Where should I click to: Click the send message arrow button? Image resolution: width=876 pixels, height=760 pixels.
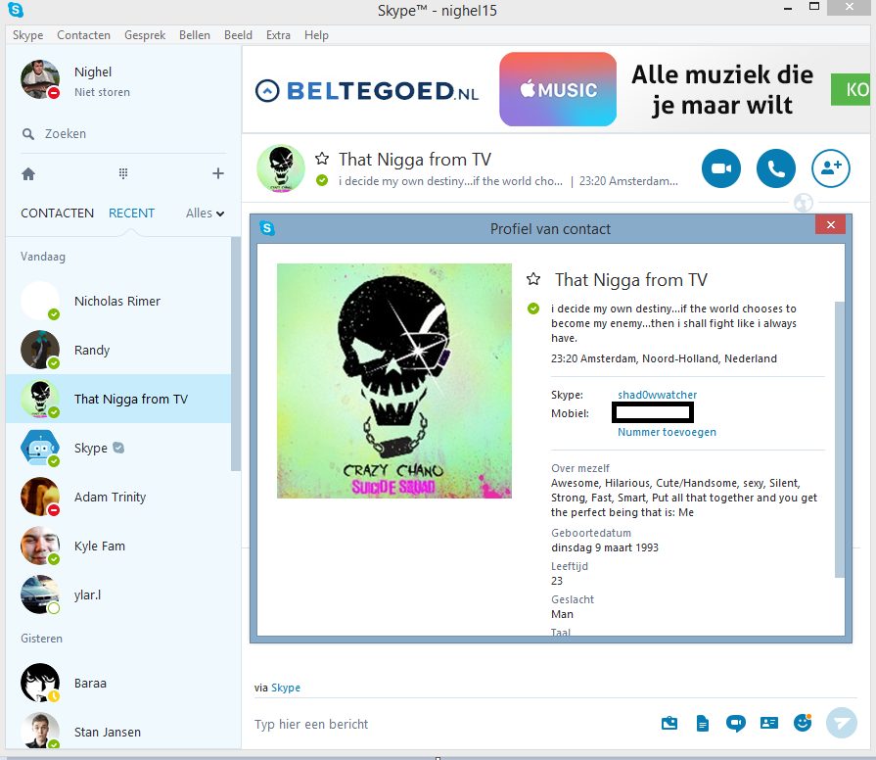(842, 723)
